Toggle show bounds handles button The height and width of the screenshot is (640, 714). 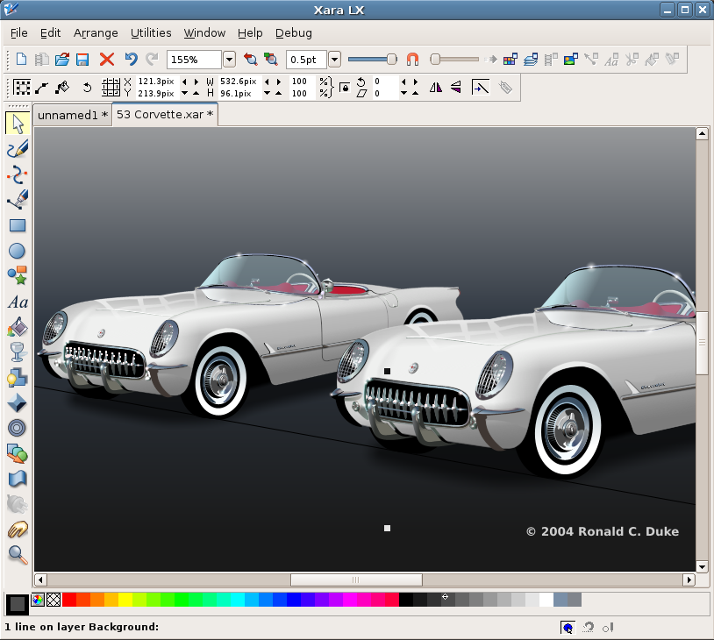point(21,87)
